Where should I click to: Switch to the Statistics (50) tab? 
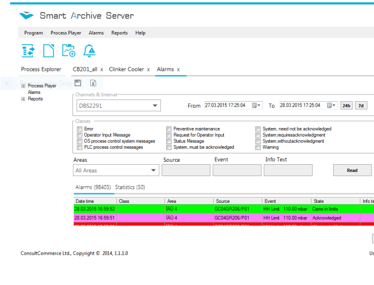(x=130, y=187)
